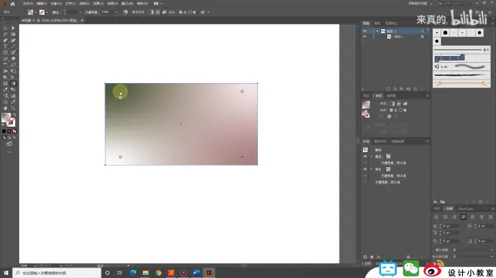Toggle visibility of rectangle sublayer
The width and height of the screenshot is (496, 278).
pos(364,37)
